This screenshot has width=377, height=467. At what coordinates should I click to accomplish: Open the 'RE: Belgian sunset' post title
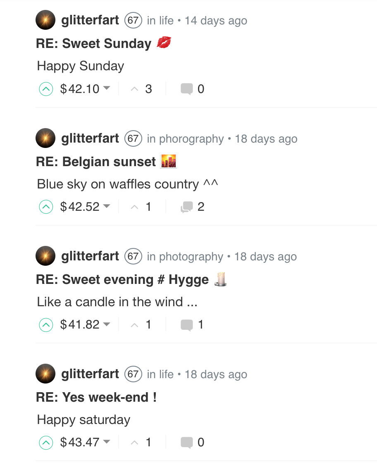click(96, 162)
